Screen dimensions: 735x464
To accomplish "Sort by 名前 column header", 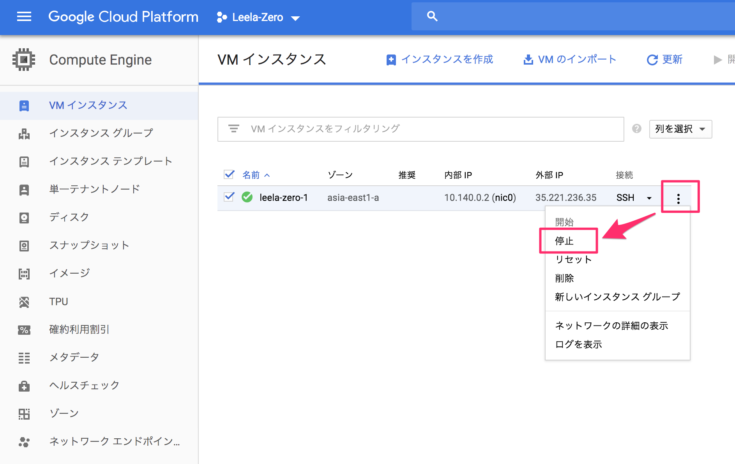I will click(x=251, y=175).
